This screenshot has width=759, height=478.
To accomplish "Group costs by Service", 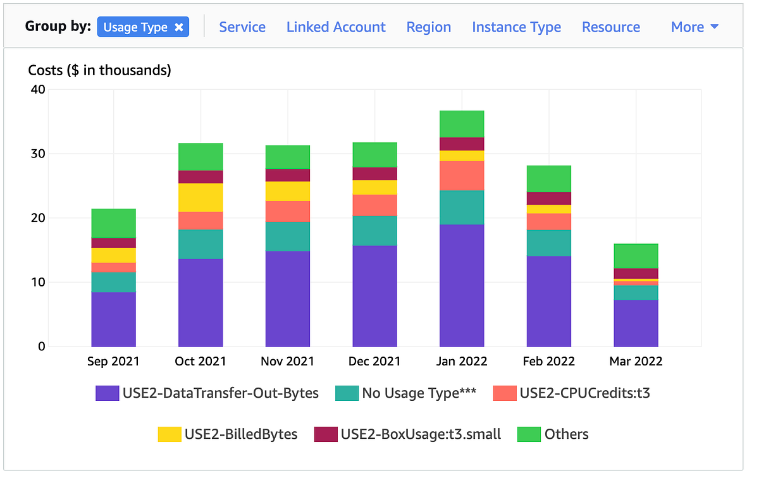I will 242,27.
